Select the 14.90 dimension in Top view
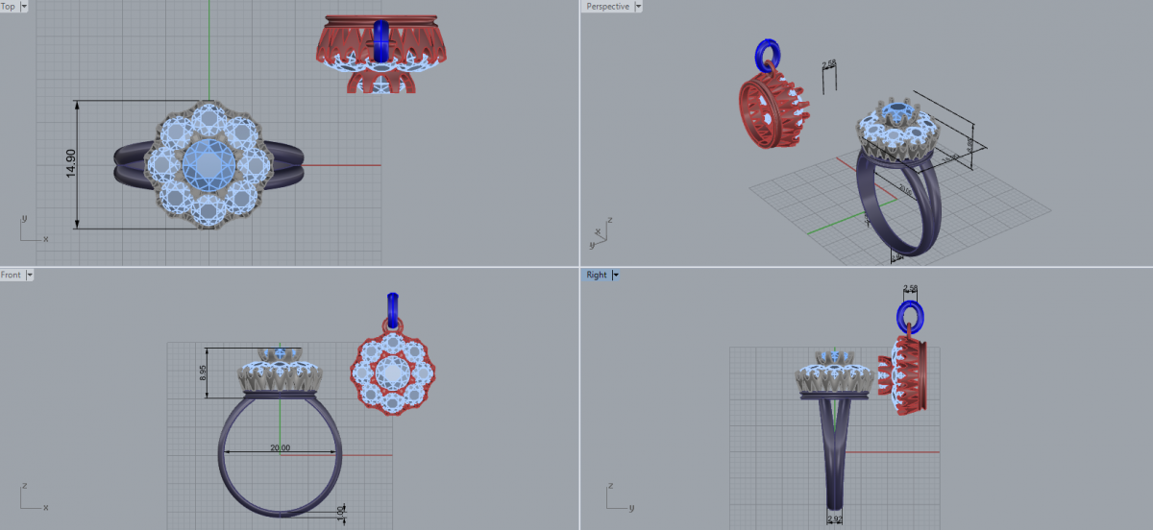This screenshot has width=1153, height=530. [68, 165]
